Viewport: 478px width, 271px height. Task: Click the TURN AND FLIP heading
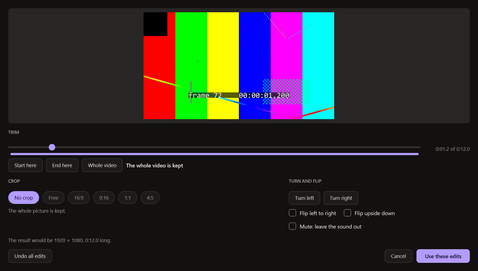click(305, 181)
